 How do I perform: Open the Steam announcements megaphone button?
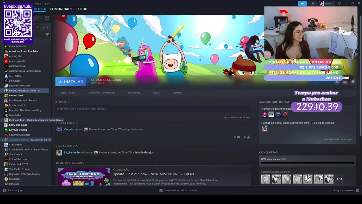[x=302, y=4]
